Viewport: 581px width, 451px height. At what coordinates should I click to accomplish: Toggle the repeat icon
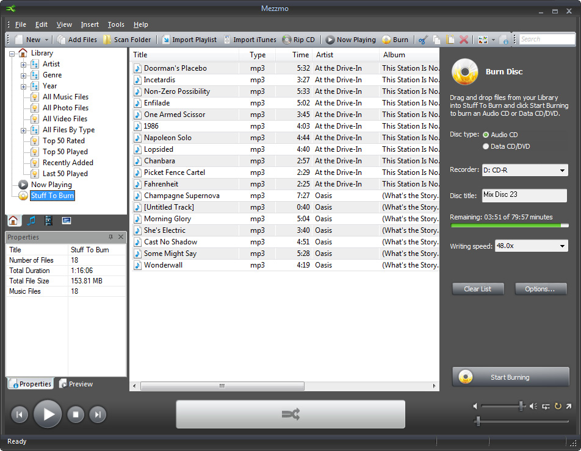click(558, 407)
